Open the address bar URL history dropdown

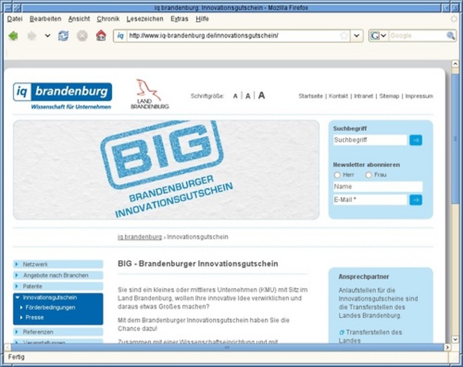pos(357,36)
